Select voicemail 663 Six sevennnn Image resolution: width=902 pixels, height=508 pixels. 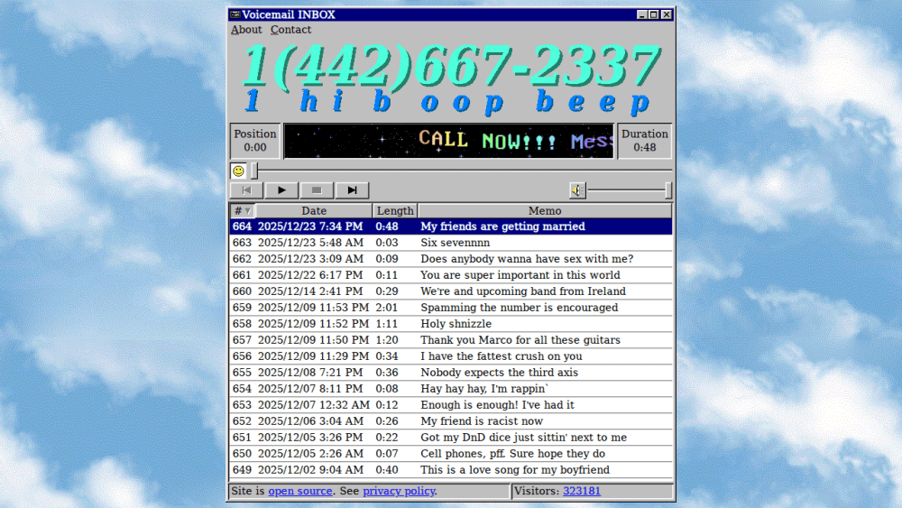click(450, 243)
